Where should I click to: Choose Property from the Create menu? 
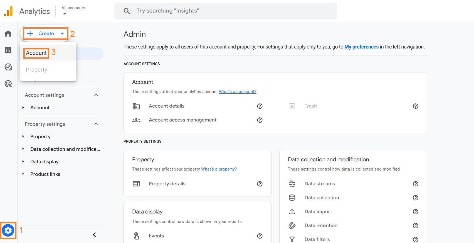coord(48,70)
